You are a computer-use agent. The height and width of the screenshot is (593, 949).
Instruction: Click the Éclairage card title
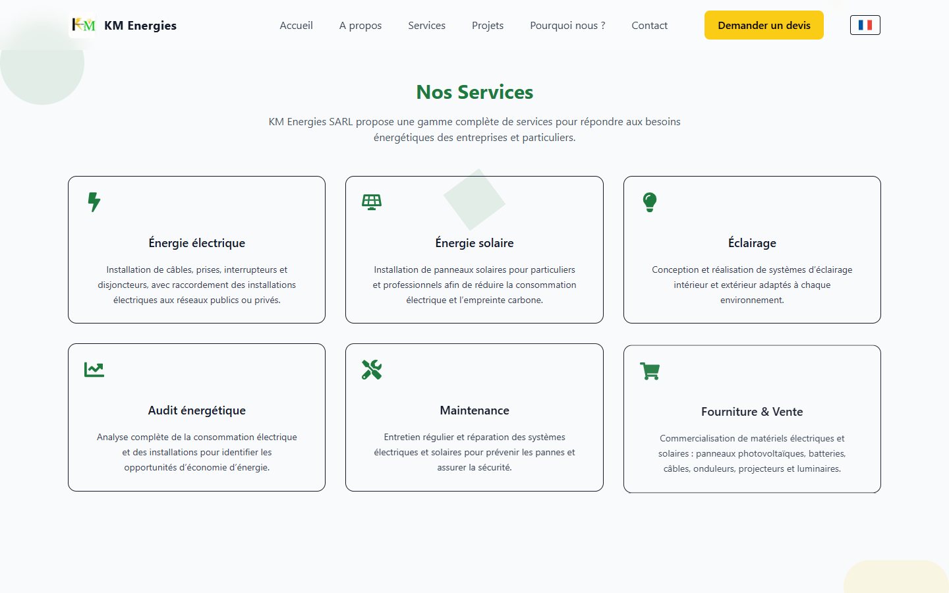[752, 242]
